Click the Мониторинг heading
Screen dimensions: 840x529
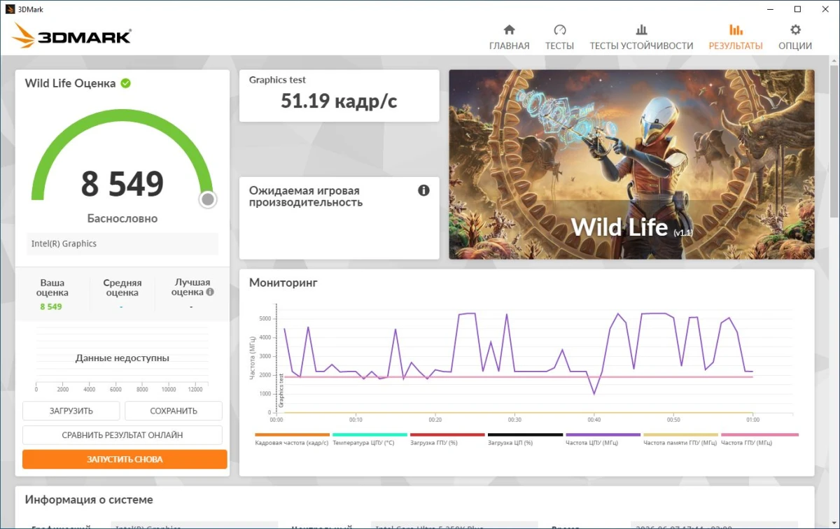pos(283,283)
